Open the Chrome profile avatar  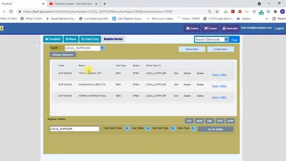[x=282, y=12]
